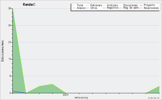Click the purple Otros legend line swatch
Viewport: 162px width, 100px height.
click(87, 8)
